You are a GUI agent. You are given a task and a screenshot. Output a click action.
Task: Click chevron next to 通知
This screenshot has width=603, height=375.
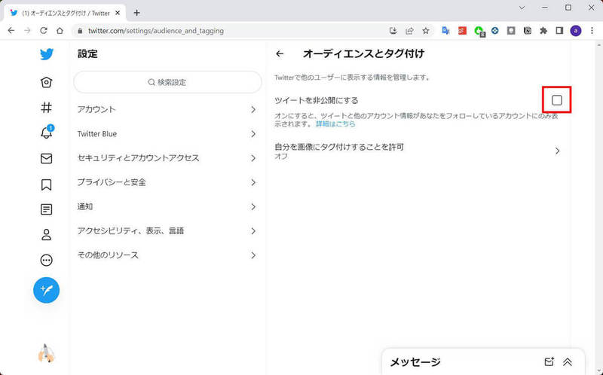click(x=253, y=207)
